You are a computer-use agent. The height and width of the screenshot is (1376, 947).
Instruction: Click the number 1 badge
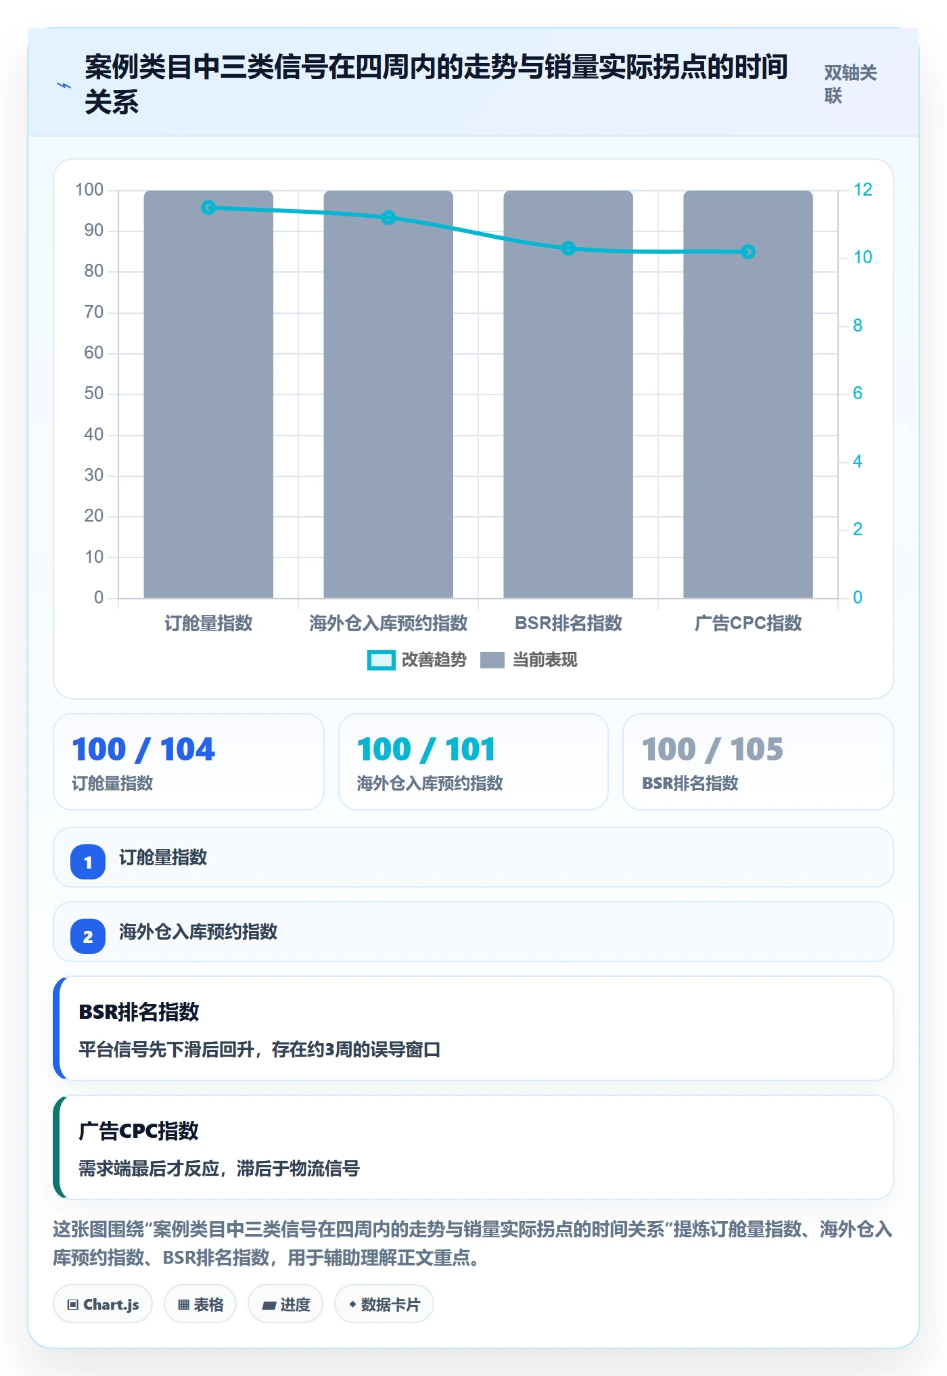[x=88, y=862]
